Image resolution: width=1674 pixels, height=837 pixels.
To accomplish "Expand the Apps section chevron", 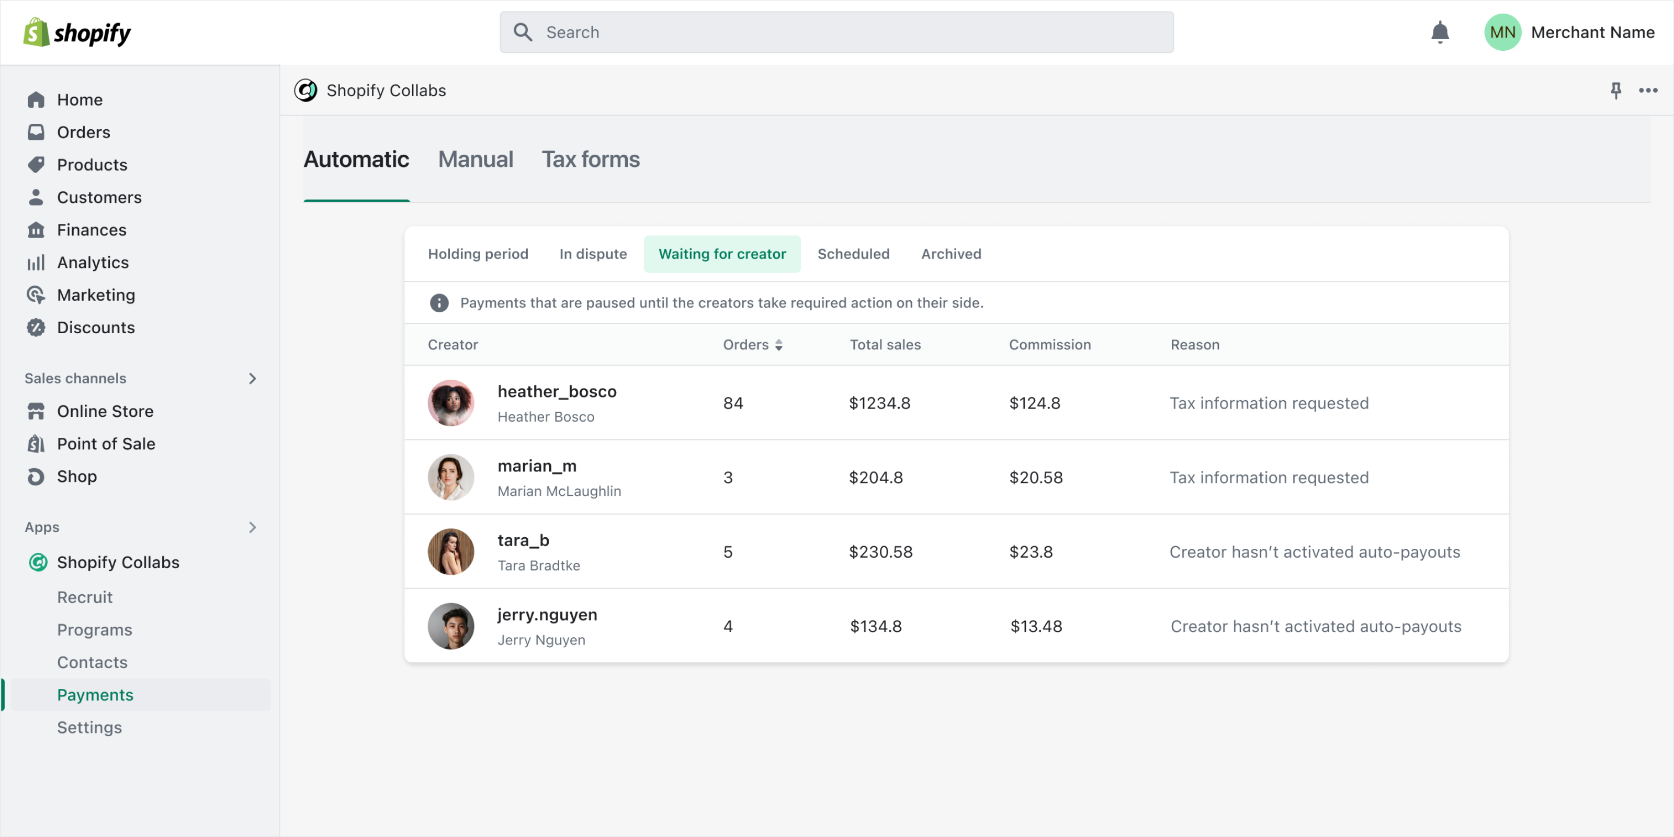I will coord(252,527).
